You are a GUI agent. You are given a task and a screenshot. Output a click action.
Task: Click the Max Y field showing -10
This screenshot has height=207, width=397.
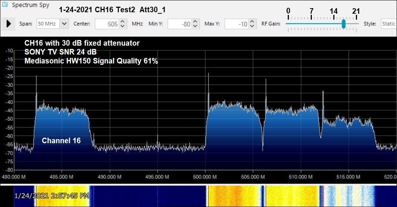point(236,24)
